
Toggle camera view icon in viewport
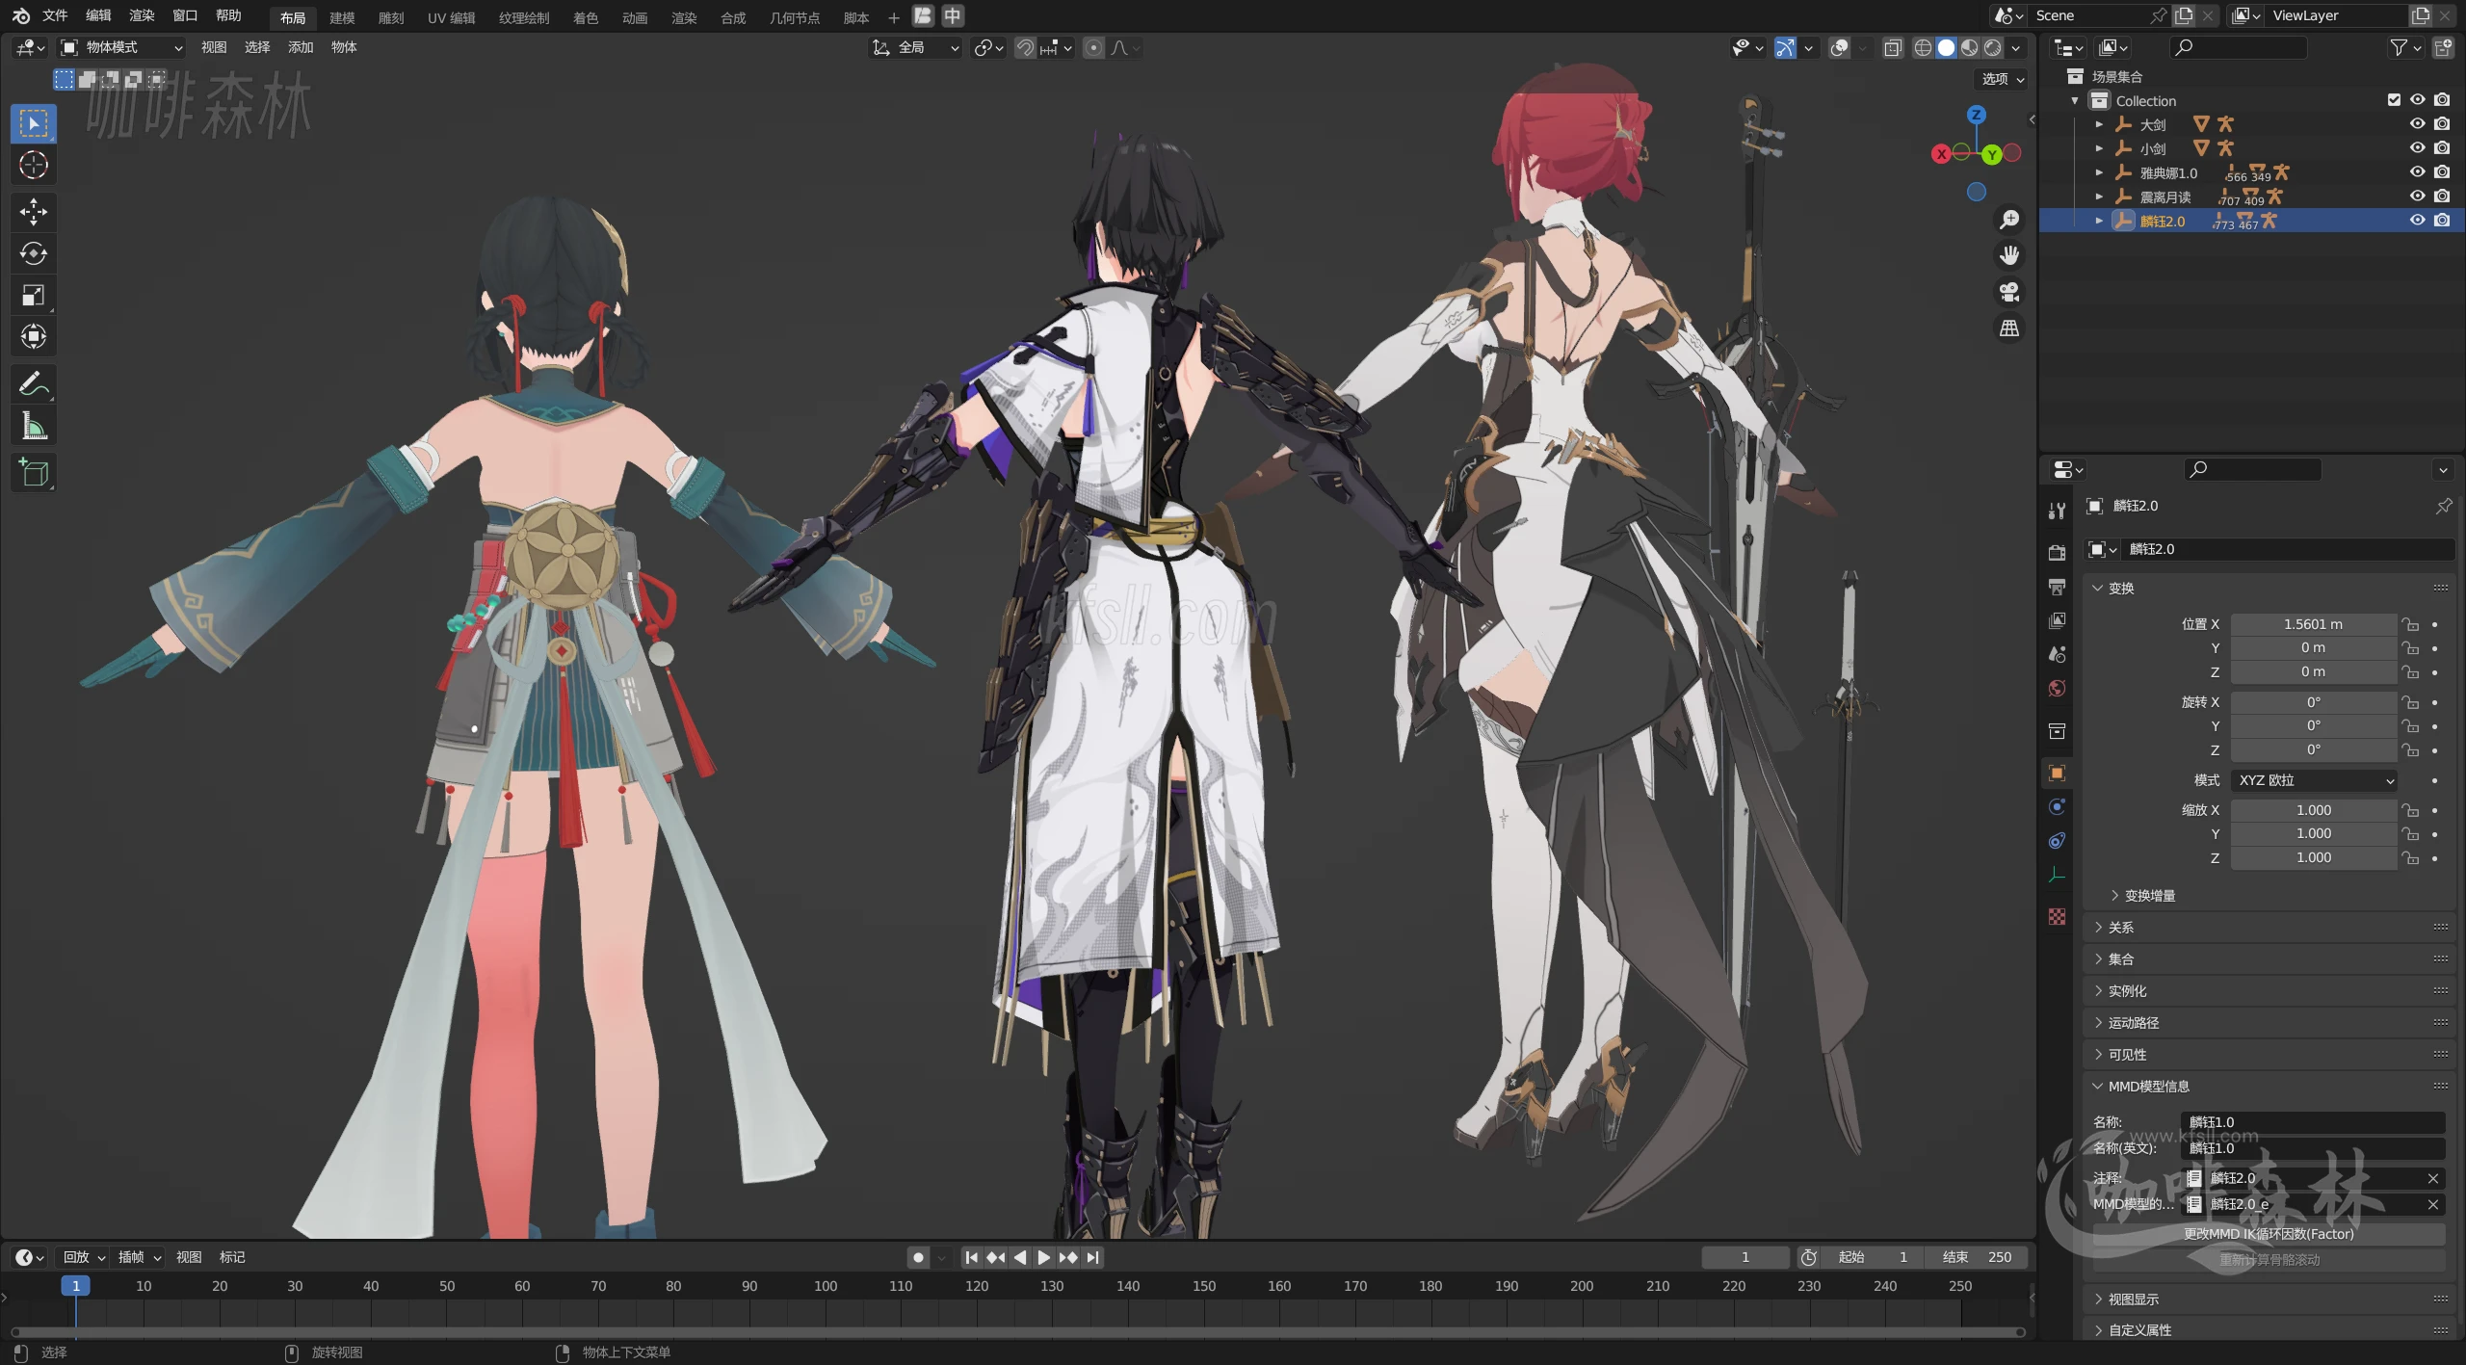tap(2009, 292)
